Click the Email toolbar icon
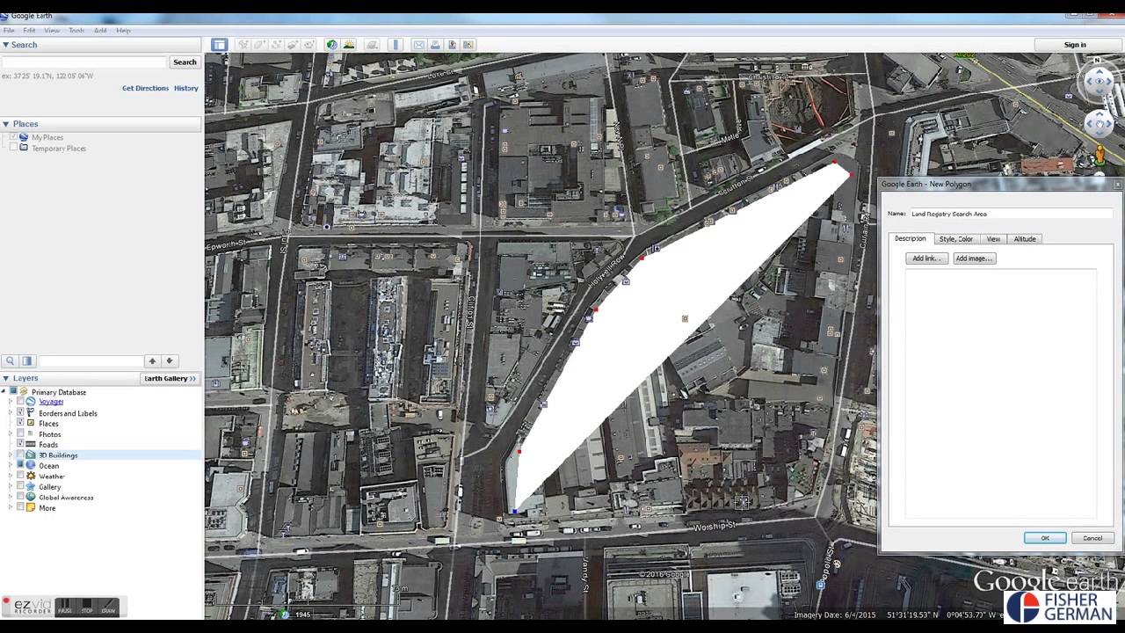1125x633 pixels. click(419, 45)
